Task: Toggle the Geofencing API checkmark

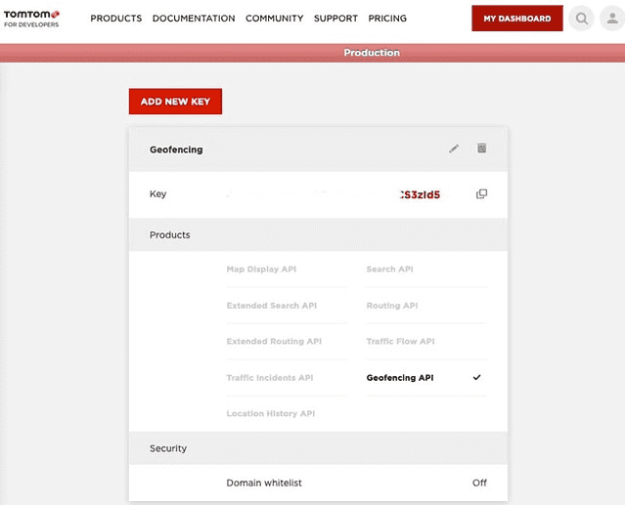Action: pyautogui.click(x=476, y=378)
